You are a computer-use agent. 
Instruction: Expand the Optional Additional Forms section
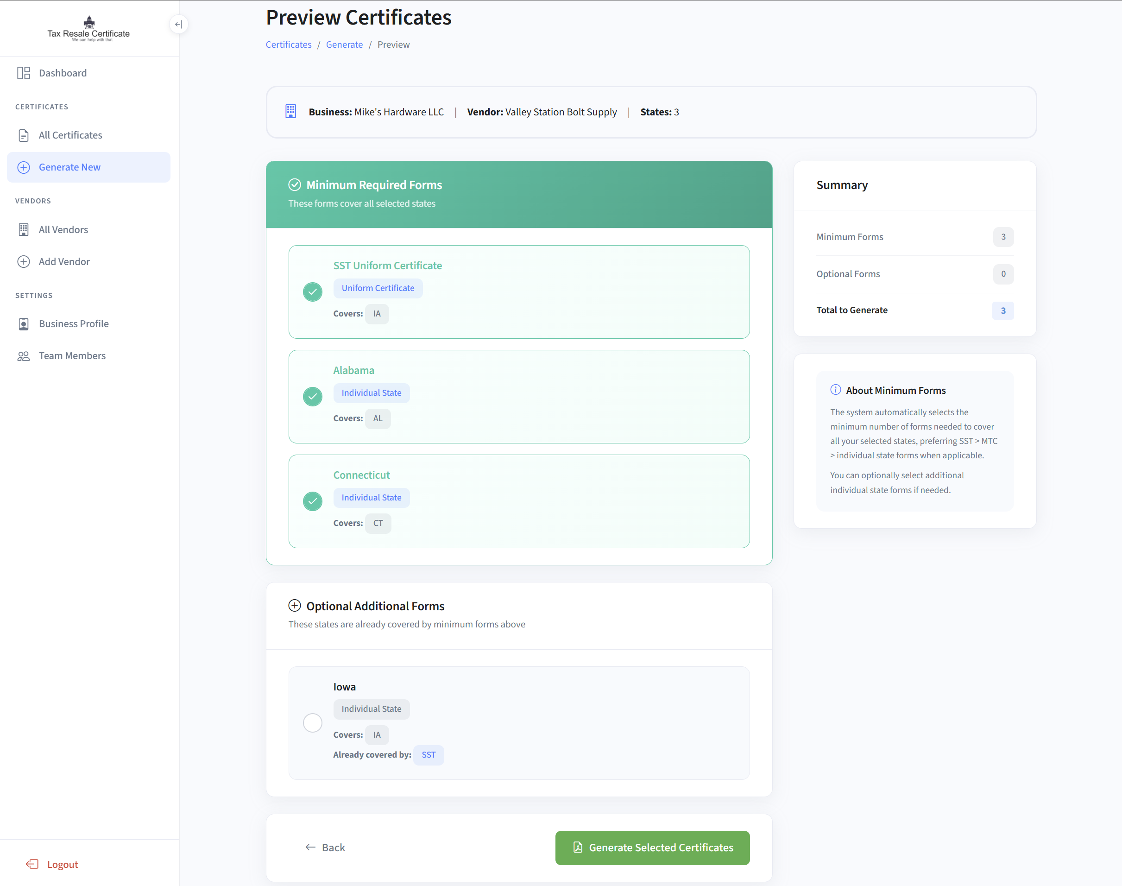294,605
